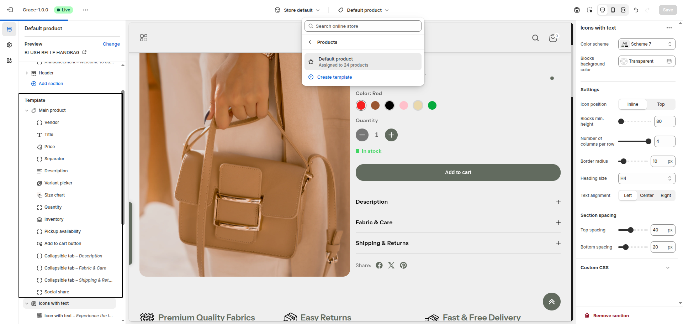Open the theme editor assistant icon in top bar
683x324 pixels.
[577, 10]
